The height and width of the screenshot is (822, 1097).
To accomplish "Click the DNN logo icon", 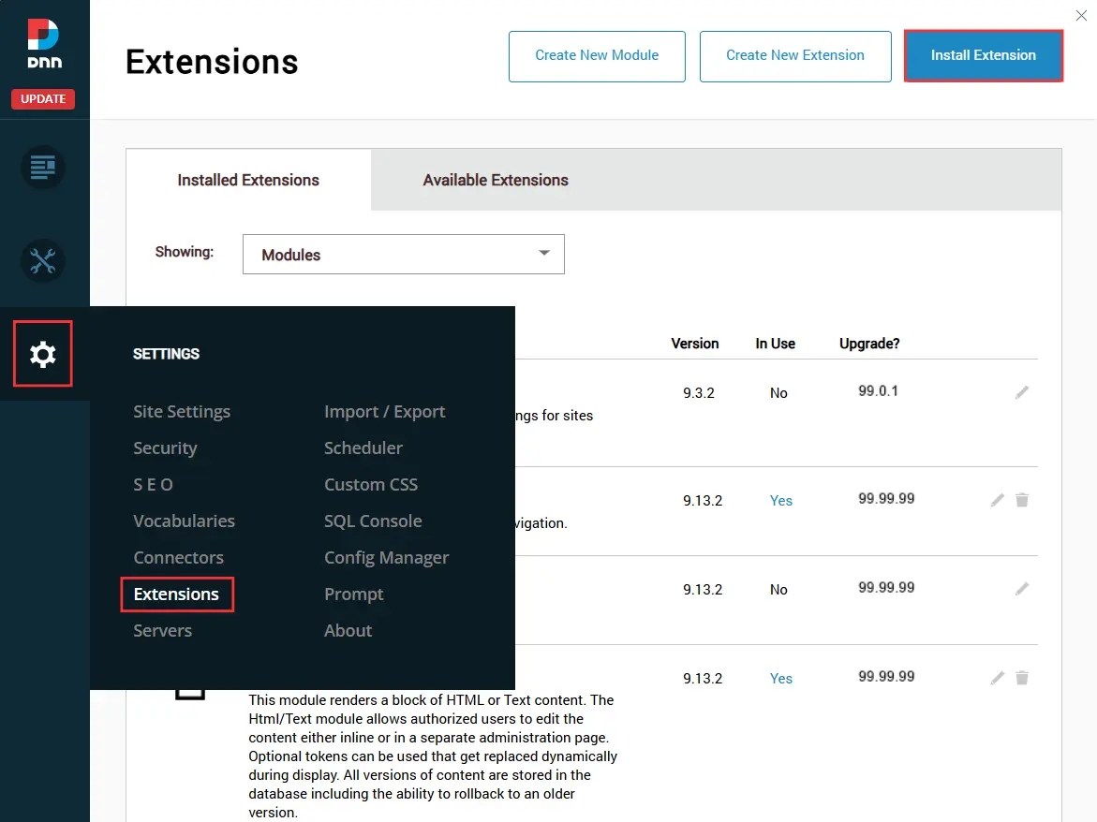I will 42,42.
